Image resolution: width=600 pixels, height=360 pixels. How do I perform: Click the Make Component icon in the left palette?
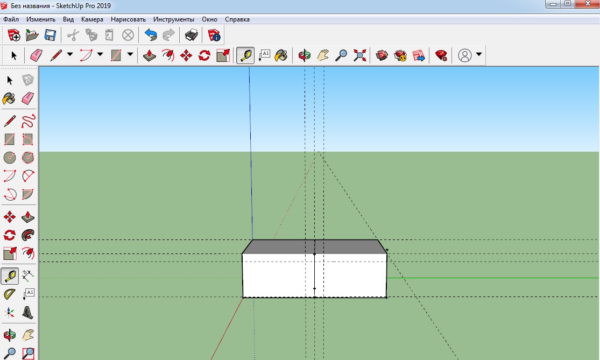coord(28,80)
